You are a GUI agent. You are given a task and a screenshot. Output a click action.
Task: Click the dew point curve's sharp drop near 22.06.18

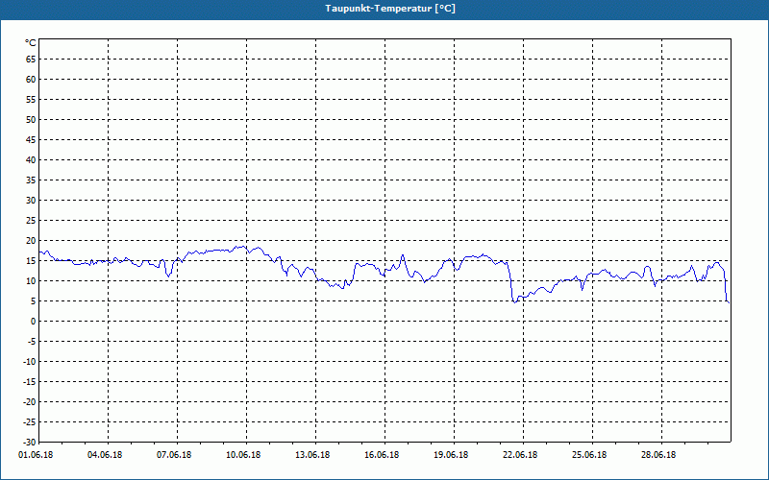(510, 283)
